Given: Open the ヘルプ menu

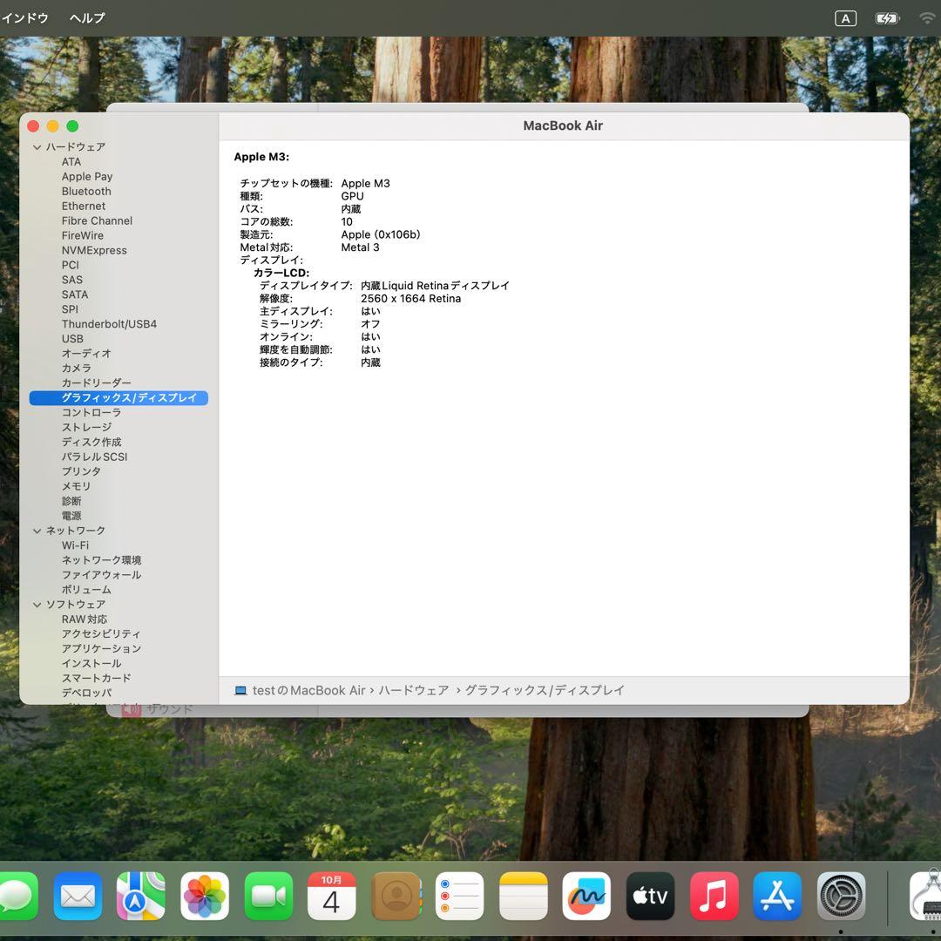Looking at the screenshot, I should pyautogui.click(x=85, y=17).
